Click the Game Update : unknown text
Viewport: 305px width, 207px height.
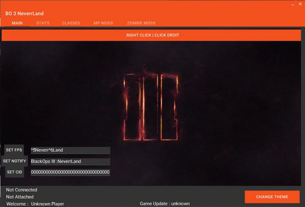(x=165, y=204)
